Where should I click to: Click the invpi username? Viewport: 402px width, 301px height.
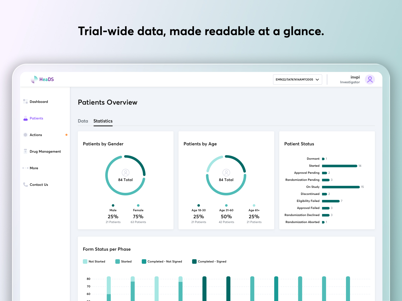click(355, 77)
